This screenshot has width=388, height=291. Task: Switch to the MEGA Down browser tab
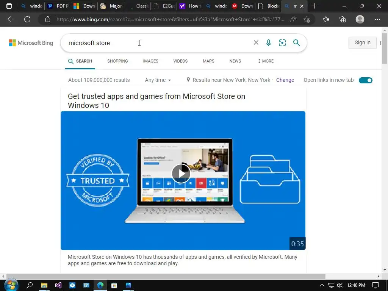(x=242, y=6)
